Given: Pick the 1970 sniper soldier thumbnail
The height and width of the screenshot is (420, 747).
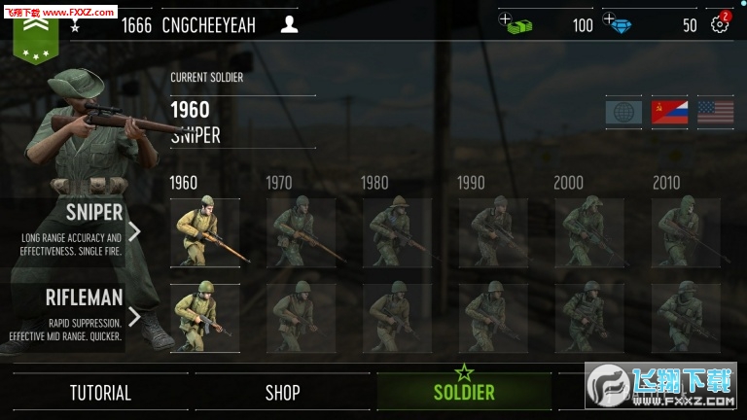Looking at the screenshot, I should click(x=302, y=233).
